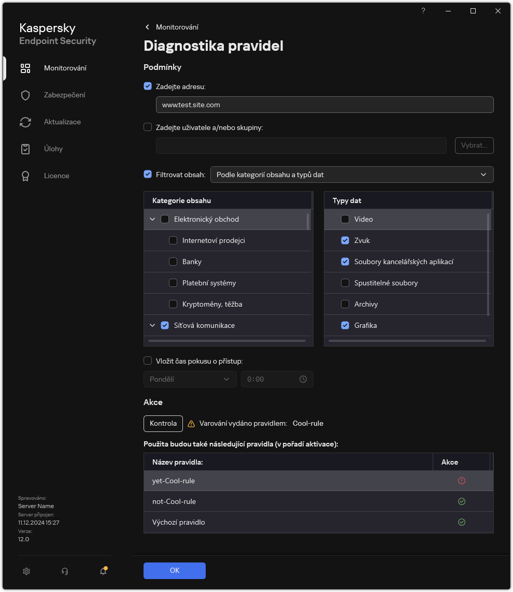513x592 pixels.
Task: Open support via headset icon
Action: click(65, 571)
